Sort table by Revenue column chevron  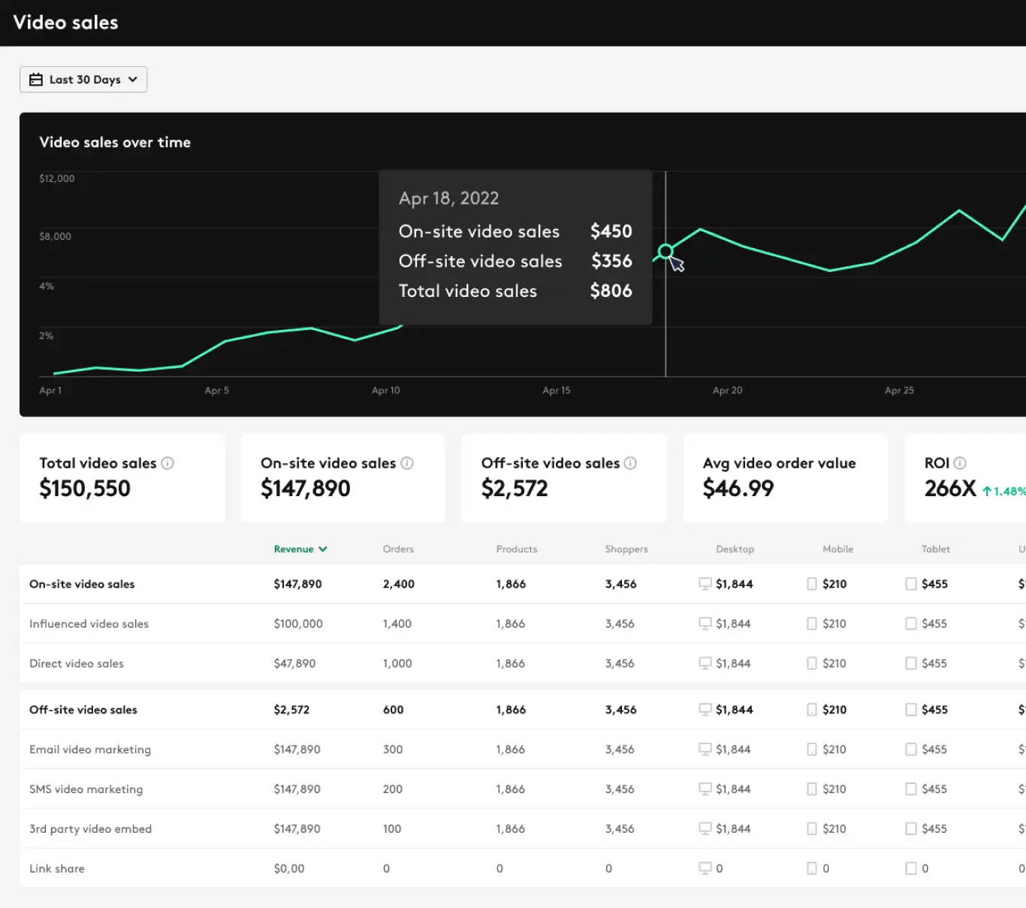pyautogui.click(x=323, y=549)
